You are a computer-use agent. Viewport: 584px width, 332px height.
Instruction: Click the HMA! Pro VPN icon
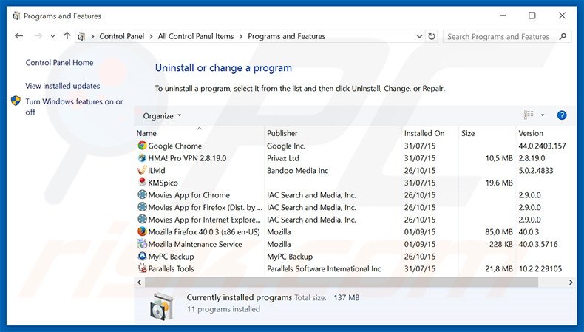tap(142, 158)
